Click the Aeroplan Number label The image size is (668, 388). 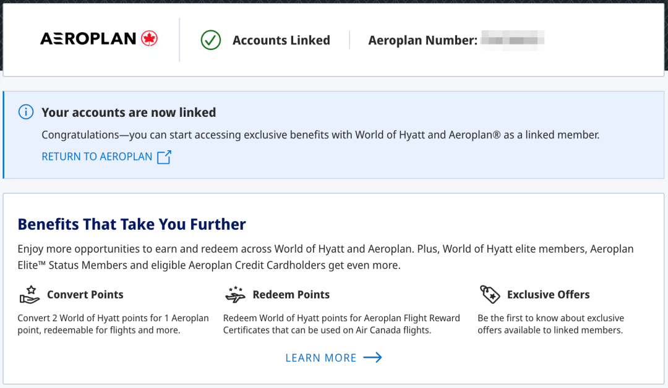click(422, 40)
